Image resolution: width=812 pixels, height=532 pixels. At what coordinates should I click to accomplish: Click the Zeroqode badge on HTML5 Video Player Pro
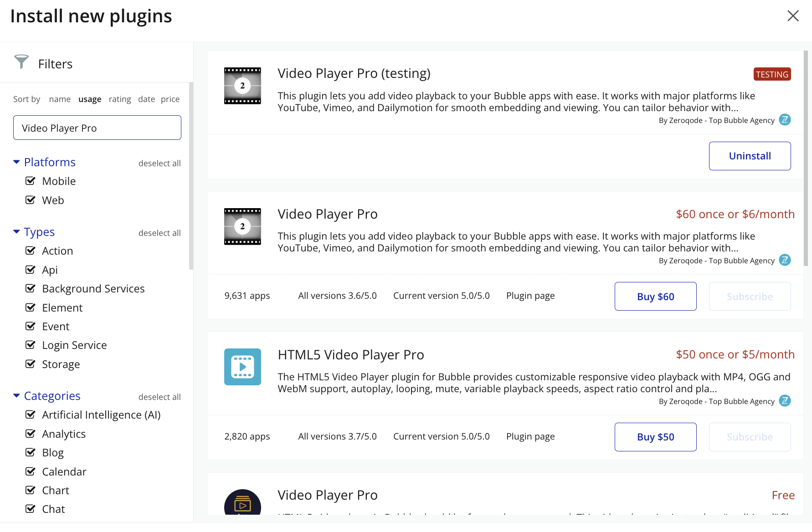785,401
